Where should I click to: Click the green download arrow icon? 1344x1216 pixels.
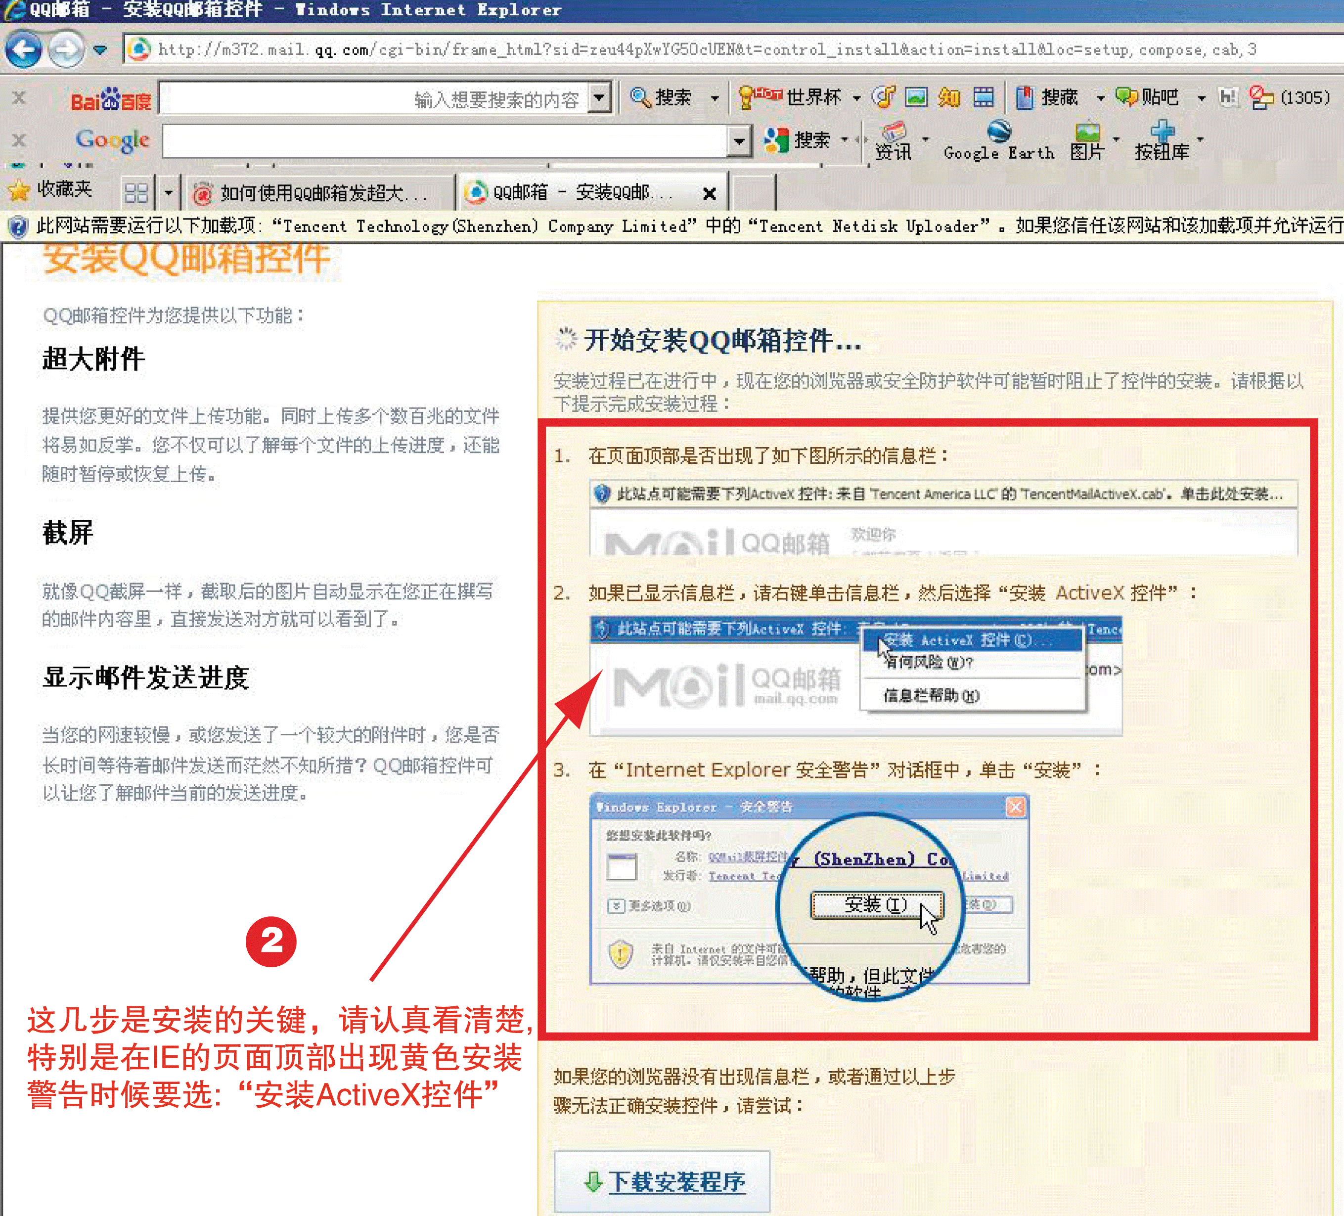tap(593, 1182)
